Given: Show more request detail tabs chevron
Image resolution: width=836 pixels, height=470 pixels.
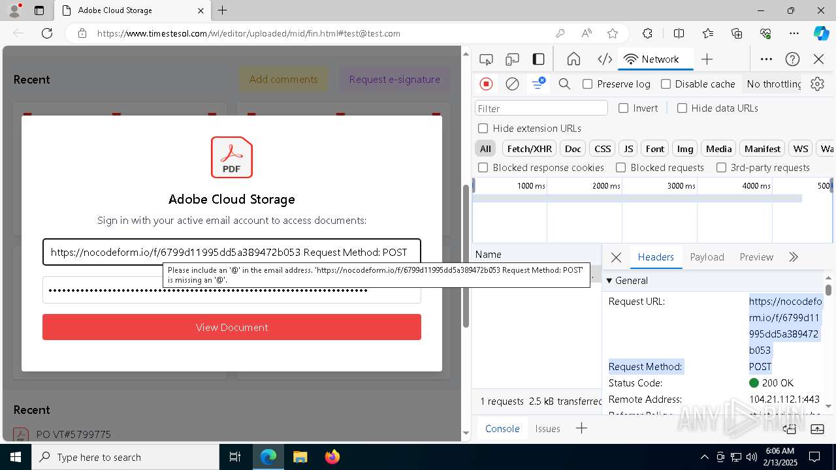Looking at the screenshot, I should (x=794, y=257).
